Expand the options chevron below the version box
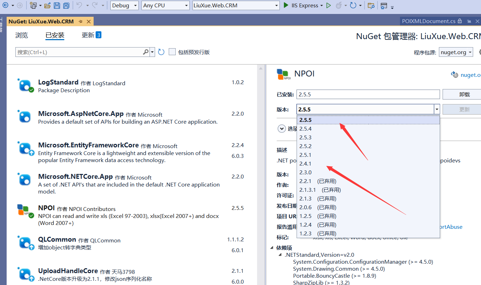This screenshot has width=481, height=285. [282, 129]
